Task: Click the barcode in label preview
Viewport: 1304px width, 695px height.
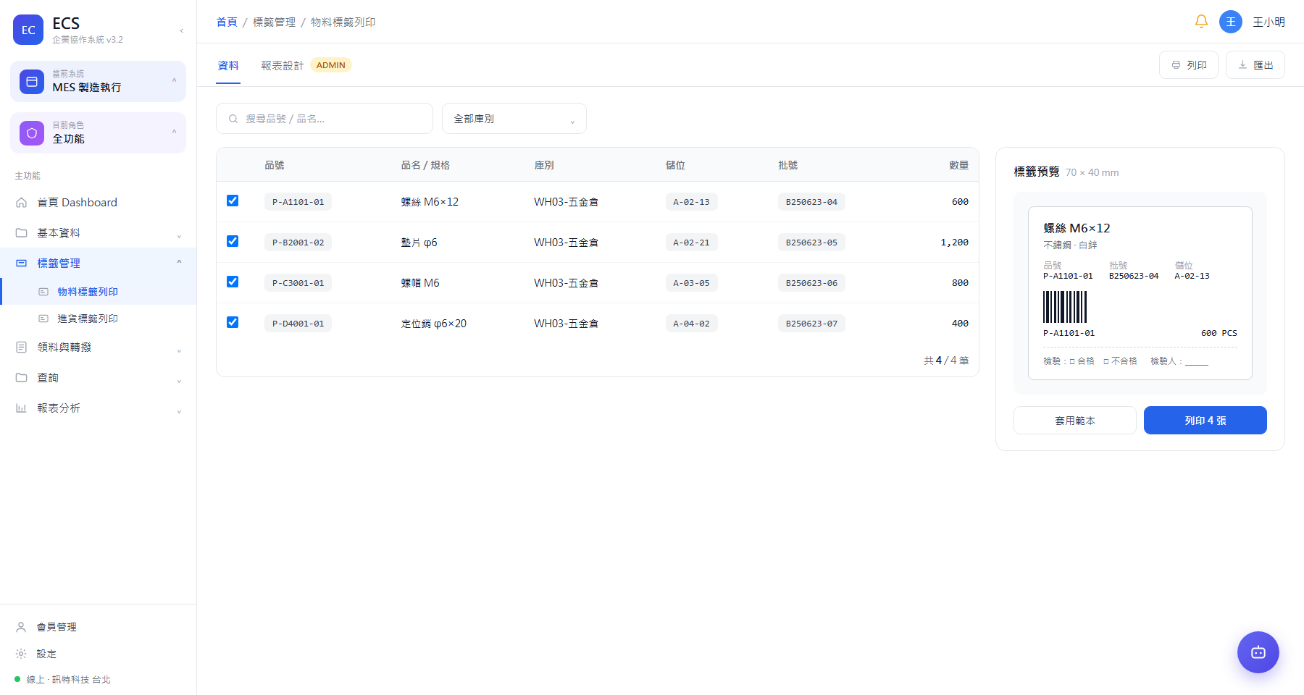Action: pyautogui.click(x=1065, y=307)
